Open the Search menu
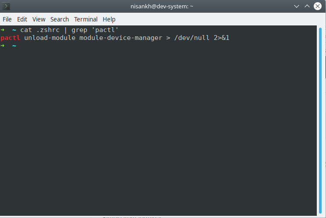The width and height of the screenshot is (326, 218). (60, 19)
